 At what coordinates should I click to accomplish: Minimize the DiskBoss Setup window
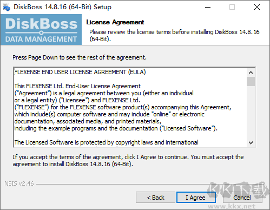pyautogui.click(x=208, y=7)
